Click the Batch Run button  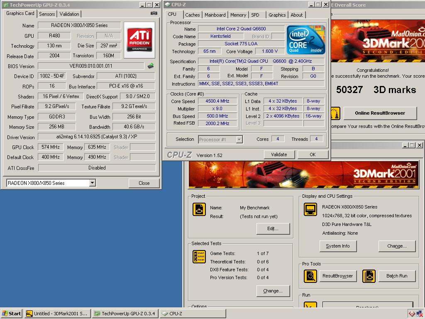tap(397, 276)
